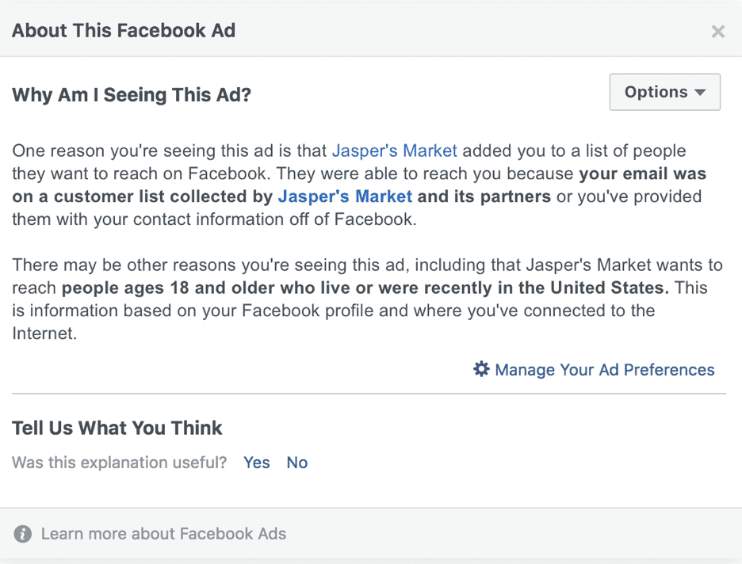742x564 pixels.
Task: Click the Tell Us What You Think heading
Action: point(117,428)
